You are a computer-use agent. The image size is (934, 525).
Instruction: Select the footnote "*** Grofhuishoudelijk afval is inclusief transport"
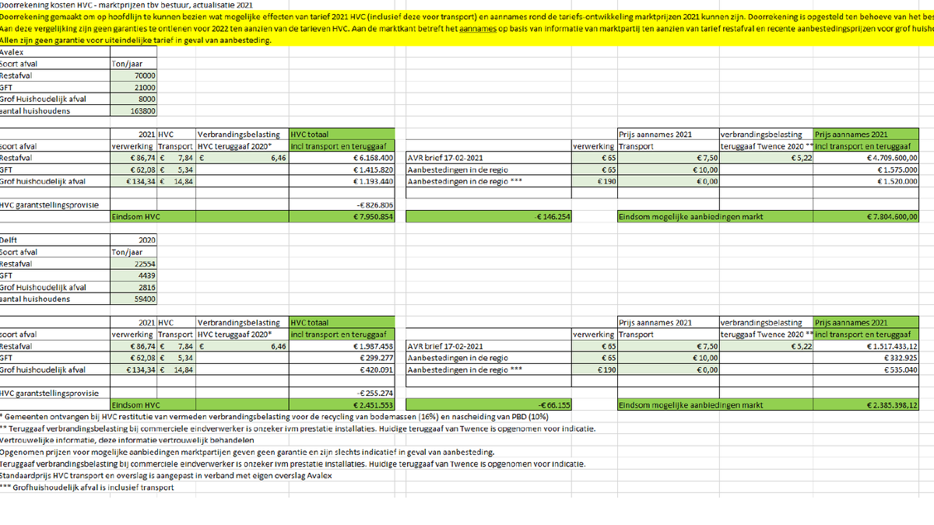pyautogui.click(x=86, y=487)
